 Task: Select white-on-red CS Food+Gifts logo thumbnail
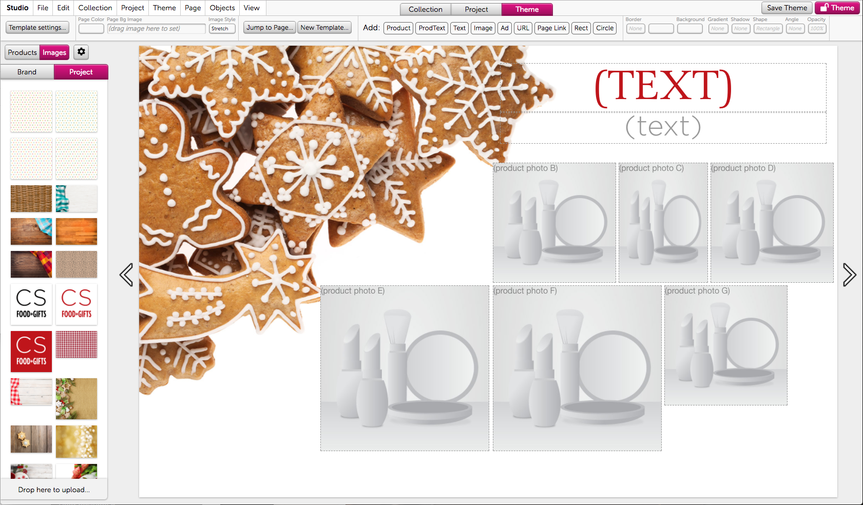(31, 352)
